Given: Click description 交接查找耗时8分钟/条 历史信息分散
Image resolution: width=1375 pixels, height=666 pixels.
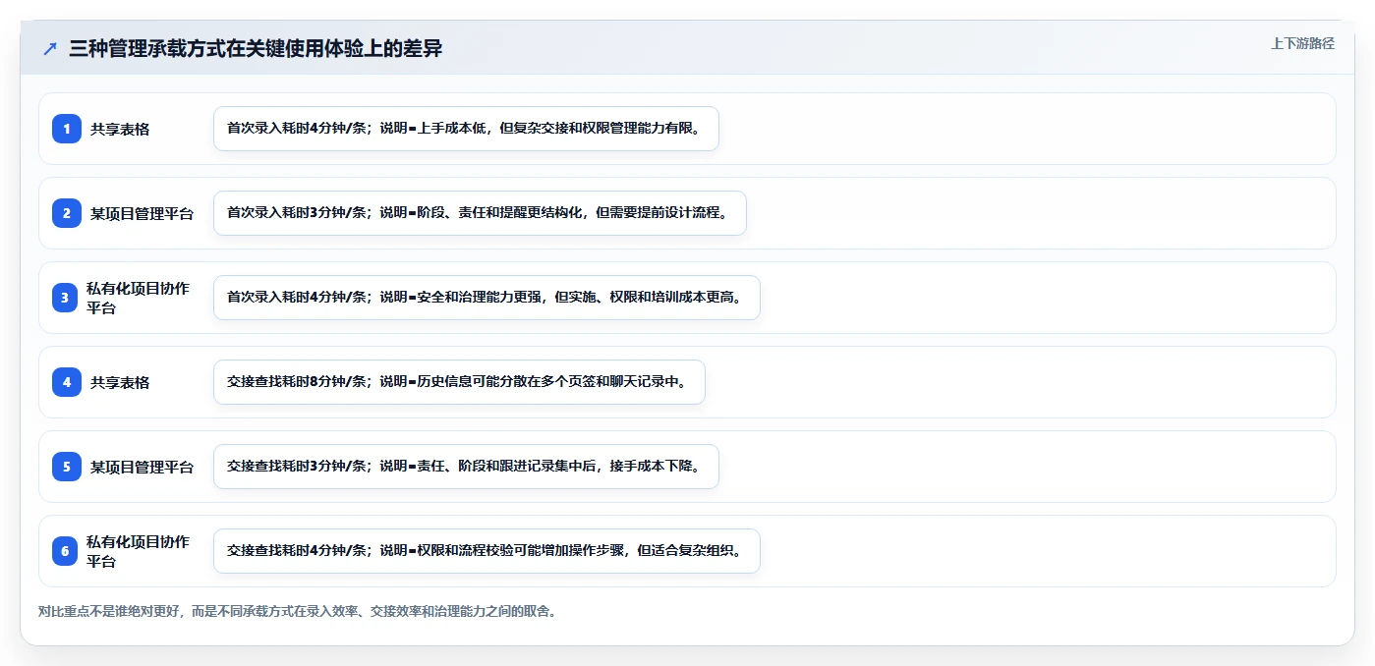Looking at the screenshot, I should pos(459,382).
